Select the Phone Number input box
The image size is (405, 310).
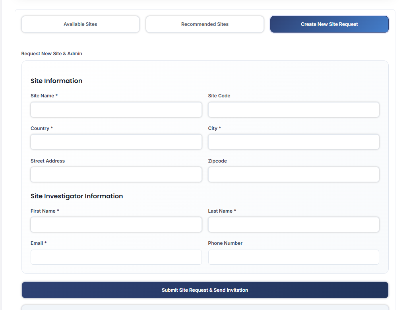[293, 257]
